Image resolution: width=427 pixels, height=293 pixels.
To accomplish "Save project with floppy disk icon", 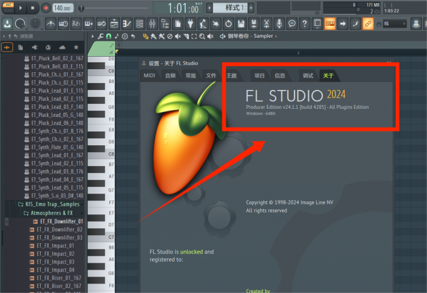I will coord(241,24).
